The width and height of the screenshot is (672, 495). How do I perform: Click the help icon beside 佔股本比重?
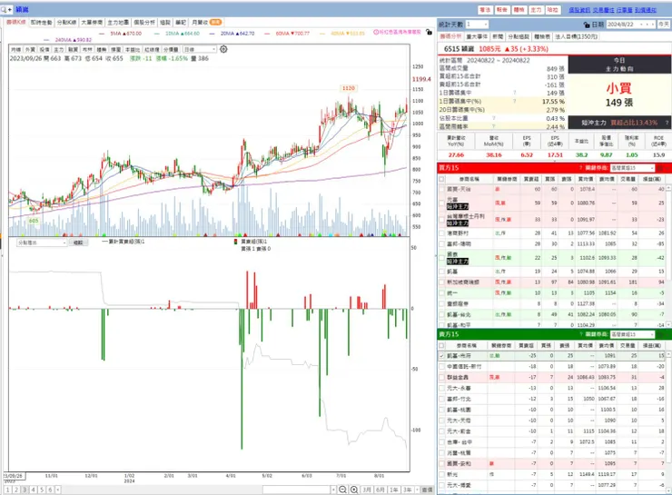click(494, 118)
